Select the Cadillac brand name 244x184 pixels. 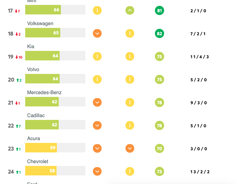36,116
